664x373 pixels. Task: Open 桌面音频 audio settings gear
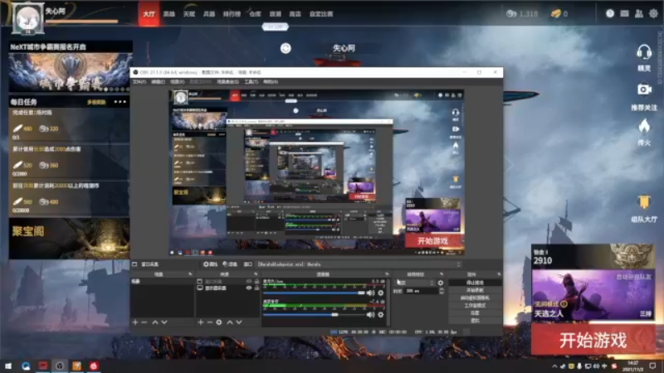click(x=381, y=315)
